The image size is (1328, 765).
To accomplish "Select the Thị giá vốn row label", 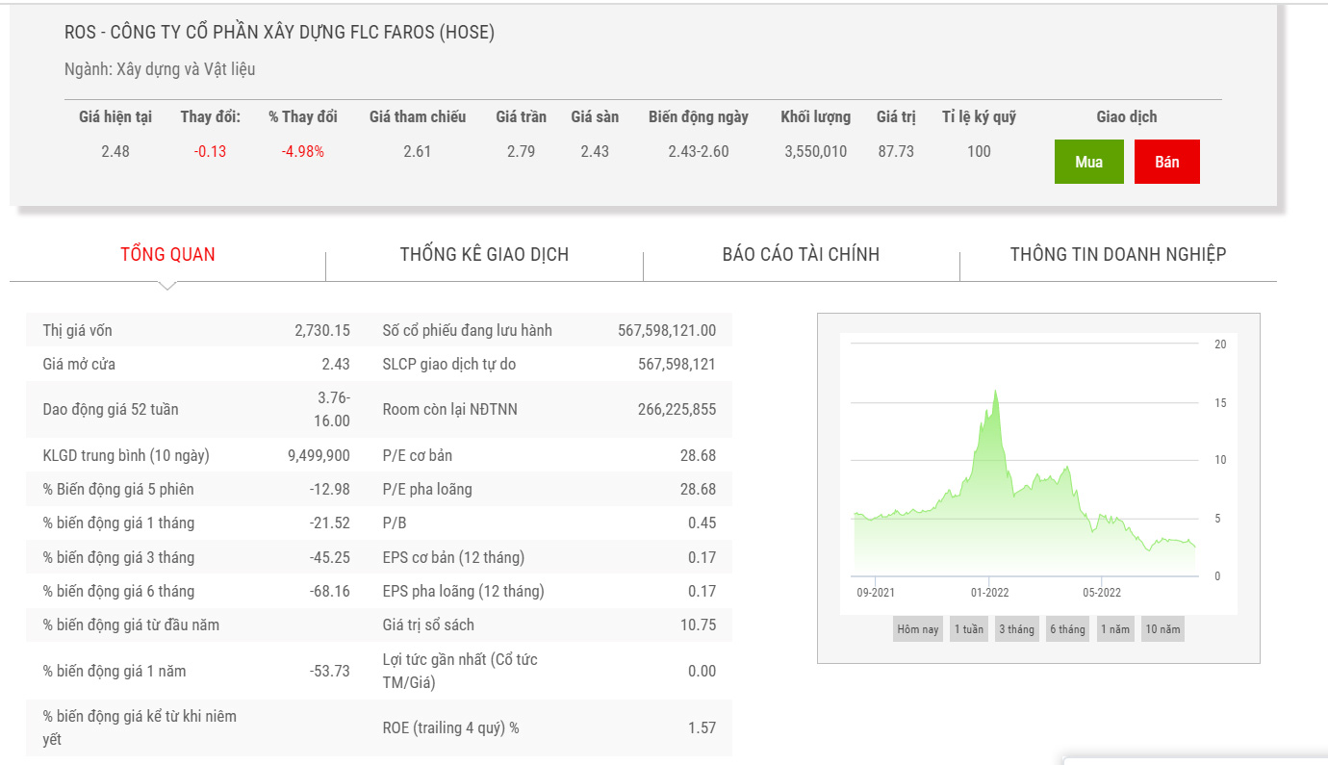I will 78,330.
